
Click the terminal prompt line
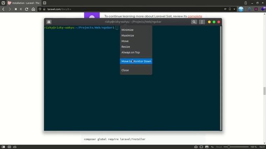[x=81, y=28]
